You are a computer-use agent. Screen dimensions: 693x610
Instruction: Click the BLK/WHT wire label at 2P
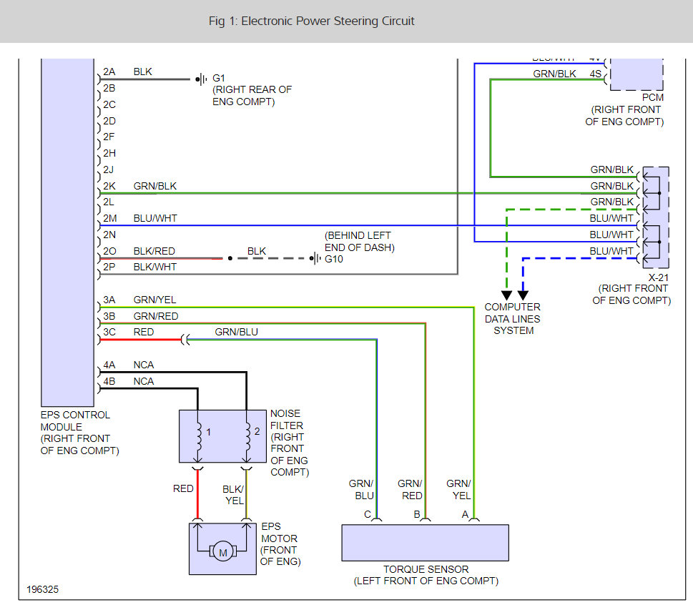(155, 267)
